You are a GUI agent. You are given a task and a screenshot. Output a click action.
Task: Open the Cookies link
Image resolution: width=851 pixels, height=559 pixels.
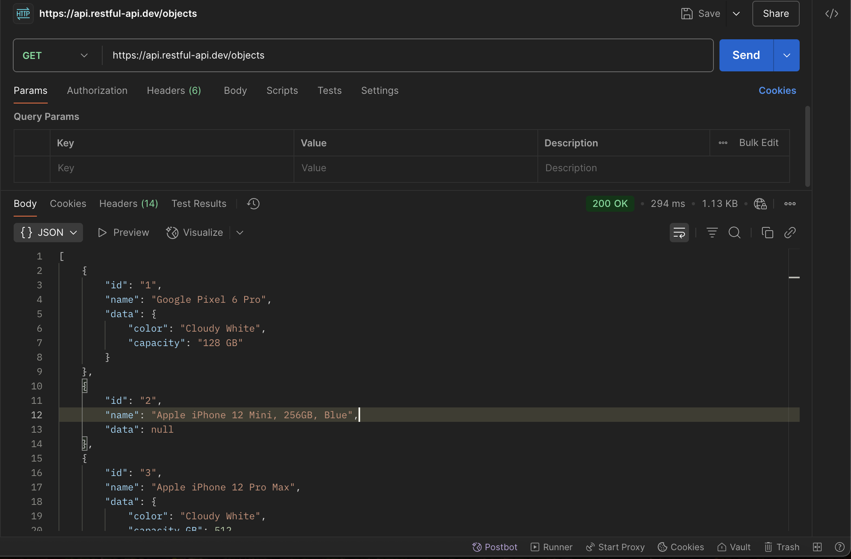click(x=777, y=91)
